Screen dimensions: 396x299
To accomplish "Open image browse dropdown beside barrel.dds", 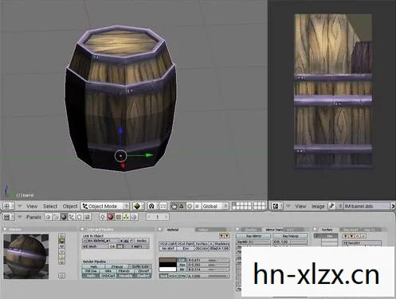I will 339,206.
